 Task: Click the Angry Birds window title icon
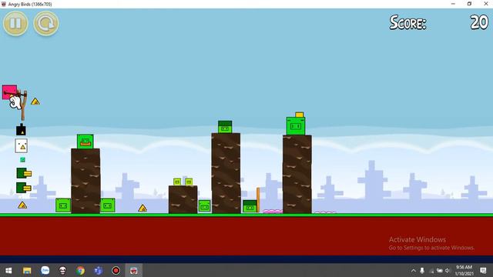tap(4, 4)
